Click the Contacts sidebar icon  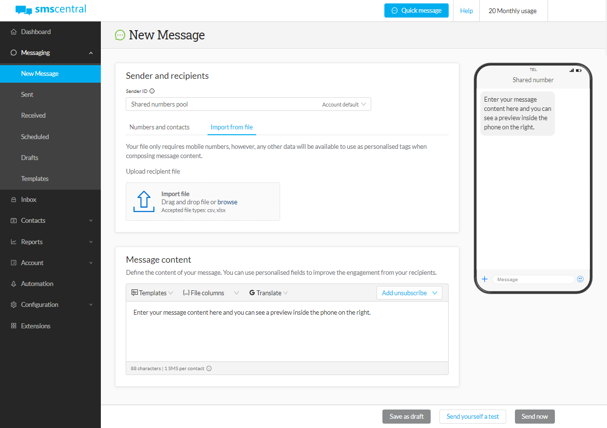(14, 220)
